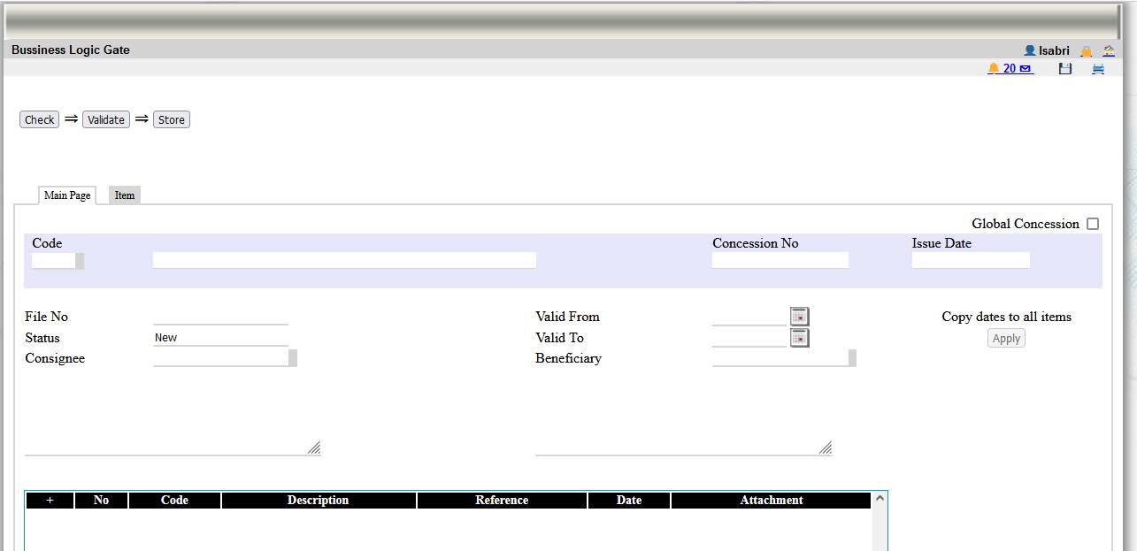Open the Valid From calendar picker
The width and height of the screenshot is (1137, 551).
(799, 317)
